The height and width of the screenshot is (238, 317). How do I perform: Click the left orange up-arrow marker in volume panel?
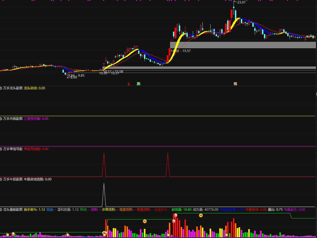tap(145, 221)
